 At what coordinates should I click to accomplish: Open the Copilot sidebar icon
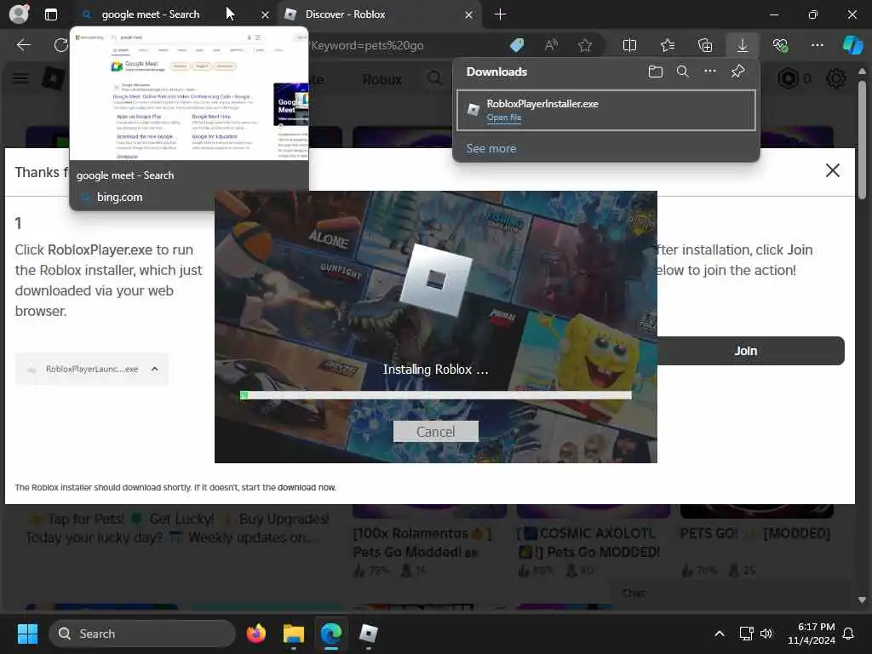[852, 45]
